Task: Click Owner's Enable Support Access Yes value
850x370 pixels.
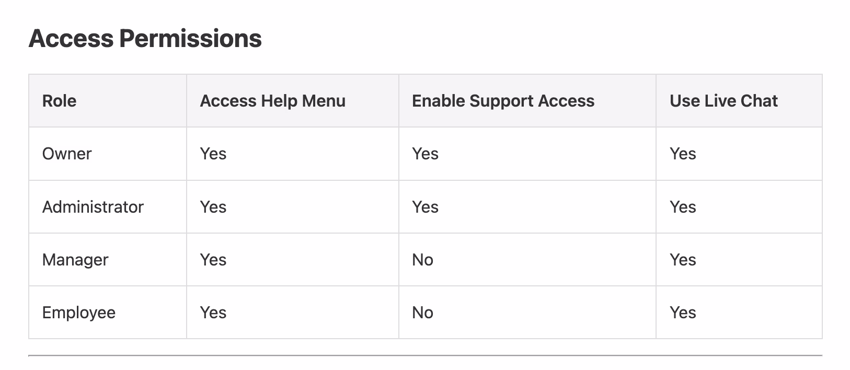Action: click(x=425, y=154)
